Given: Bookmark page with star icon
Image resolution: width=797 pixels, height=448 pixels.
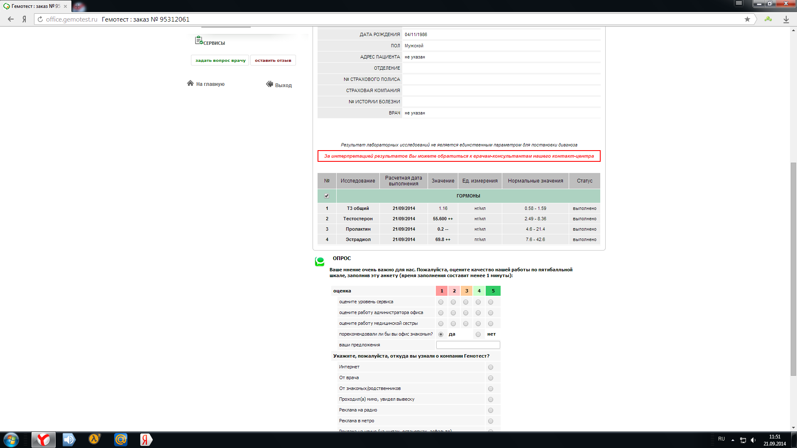Looking at the screenshot, I should [x=747, y=19].
